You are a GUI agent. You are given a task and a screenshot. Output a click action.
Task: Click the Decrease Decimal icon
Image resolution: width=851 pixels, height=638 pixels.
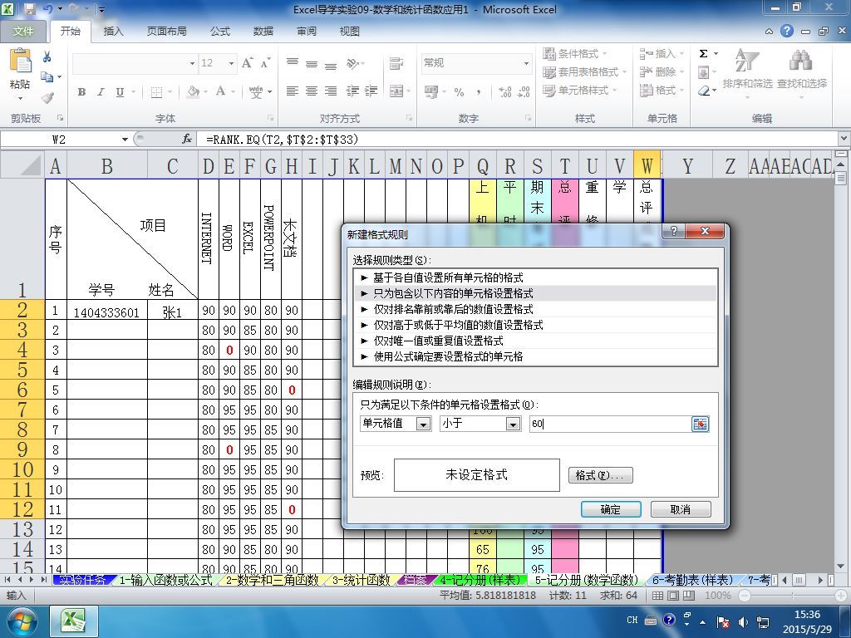(x=524, y=91)
